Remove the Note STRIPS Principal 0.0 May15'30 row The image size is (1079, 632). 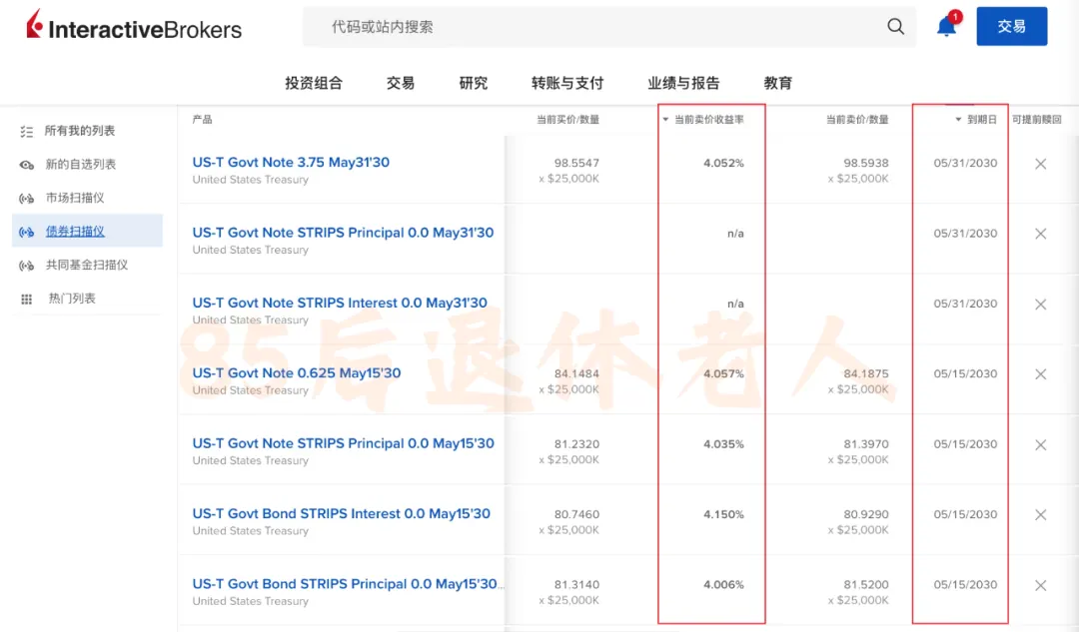[1040, 445]
